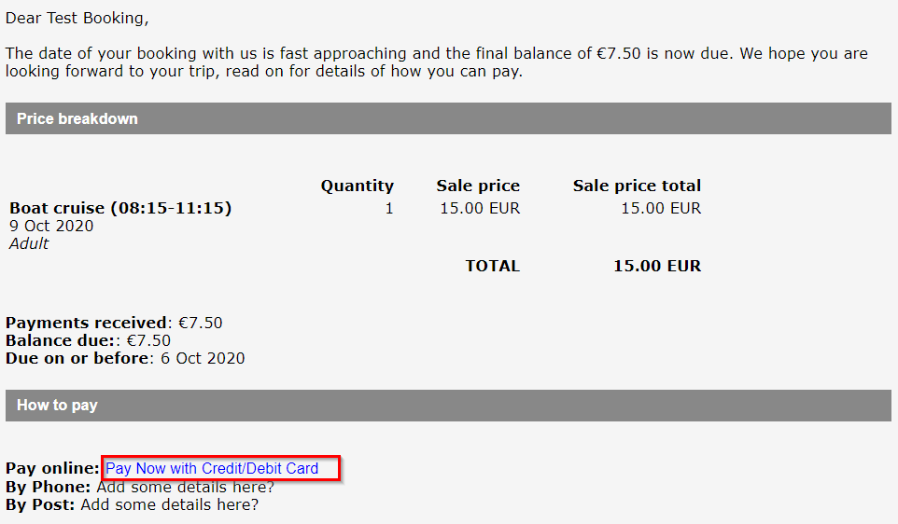
Task: Click the Pay online label
Action: (52, 468)
